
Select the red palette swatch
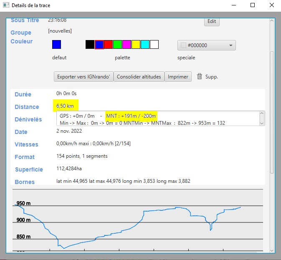pyautogui.click(x=108, y=45)
